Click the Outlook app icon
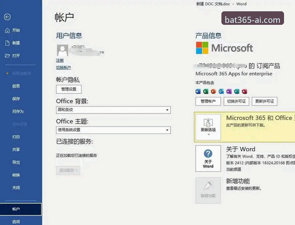This screenshot has width=295, height=225. pos(221,91)
